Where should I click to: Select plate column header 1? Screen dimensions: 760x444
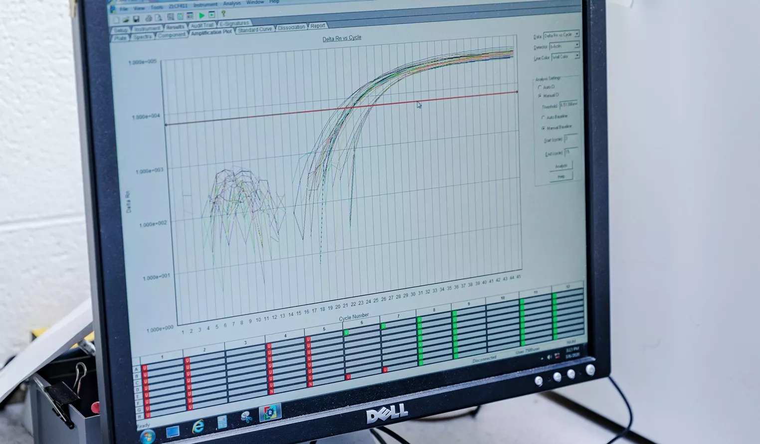click(162, 357)
